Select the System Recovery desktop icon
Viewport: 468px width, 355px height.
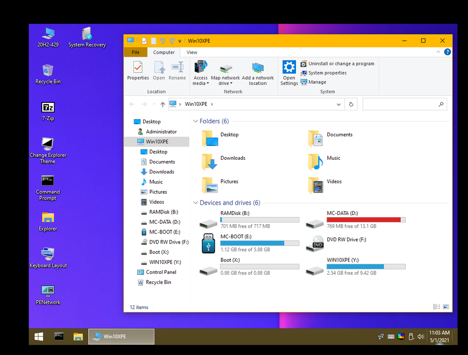(87, 37)
